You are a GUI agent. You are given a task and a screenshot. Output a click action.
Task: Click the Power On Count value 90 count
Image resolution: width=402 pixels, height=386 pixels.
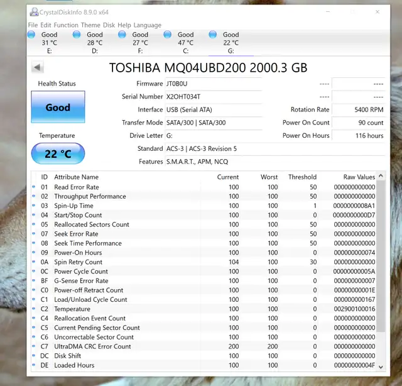click(x=359, y=123)
